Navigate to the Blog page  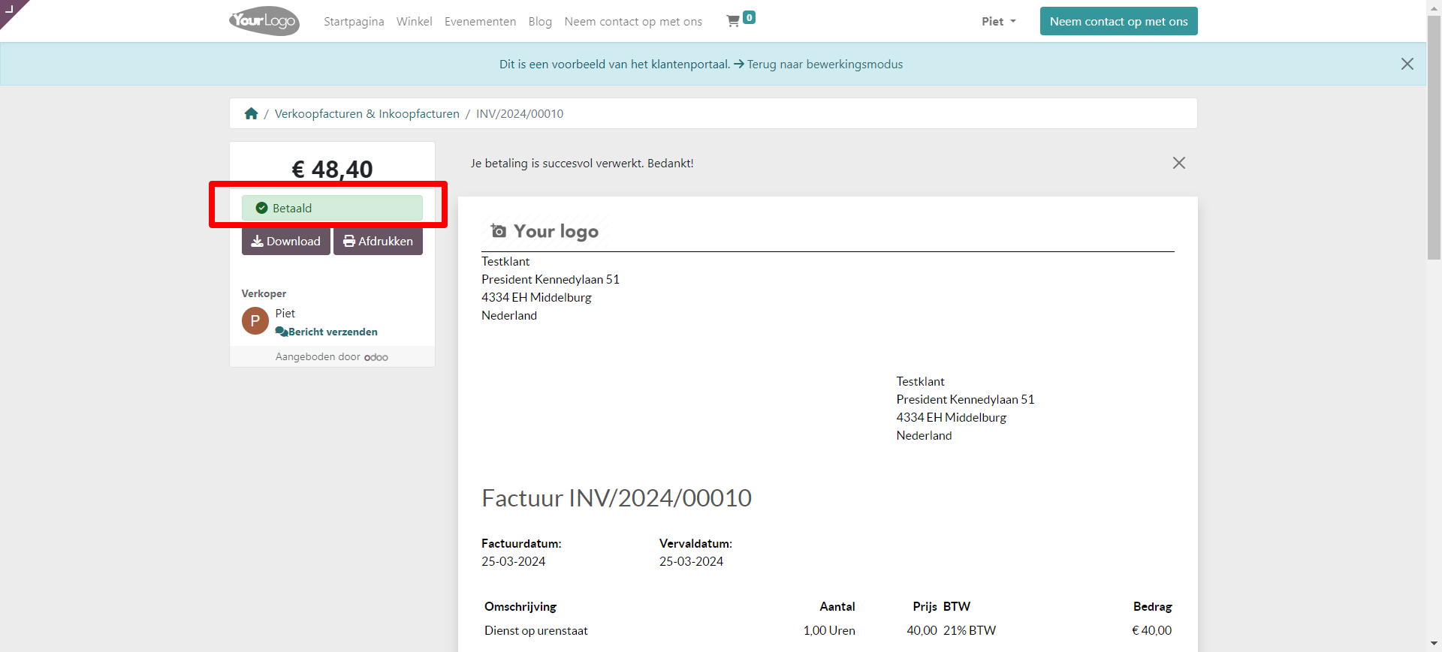(x=540, y=21)
